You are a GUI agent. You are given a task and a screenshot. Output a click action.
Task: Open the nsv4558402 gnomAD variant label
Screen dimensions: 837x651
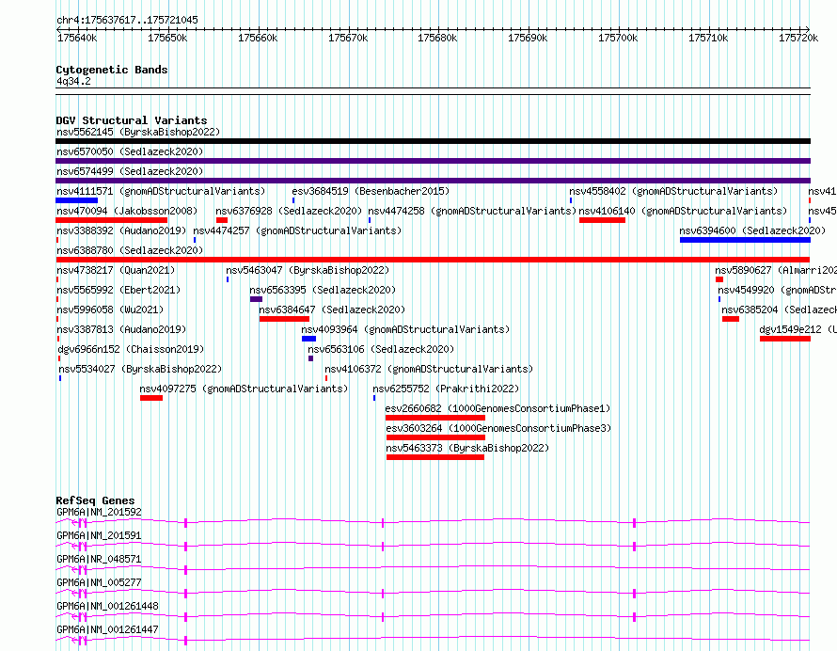point(673,191)
